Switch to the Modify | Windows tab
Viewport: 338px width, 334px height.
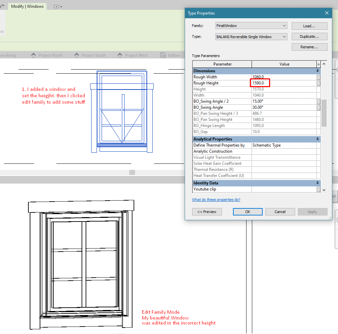point(27,6)
